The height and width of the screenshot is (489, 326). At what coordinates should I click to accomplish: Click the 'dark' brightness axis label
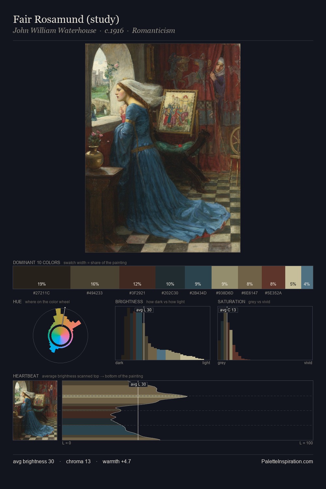119,363
